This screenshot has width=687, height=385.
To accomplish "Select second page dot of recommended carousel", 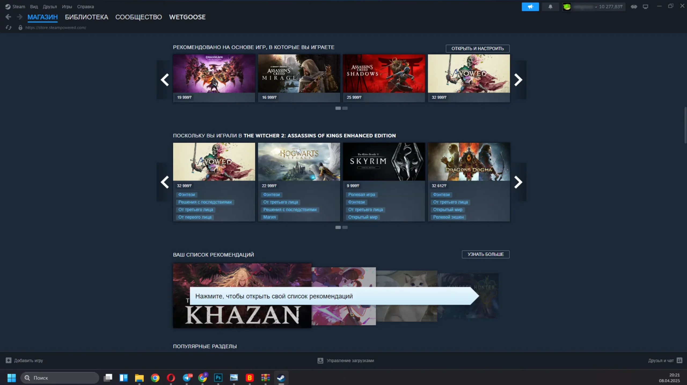I will click(345, 108).
